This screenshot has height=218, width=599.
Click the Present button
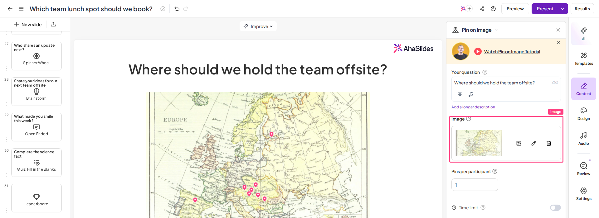point(545,9)
